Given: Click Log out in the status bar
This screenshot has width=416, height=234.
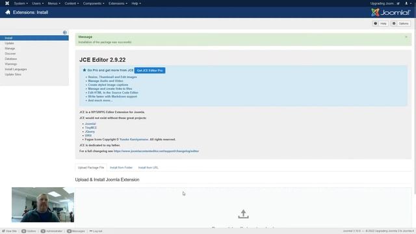Looking at the screenshot, I should point(96,231).
